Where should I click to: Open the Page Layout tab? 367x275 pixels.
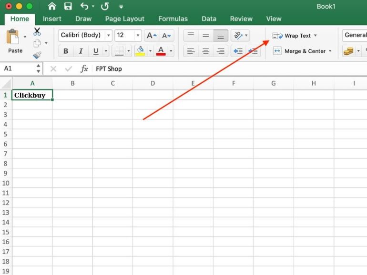[x=125, y=19]
